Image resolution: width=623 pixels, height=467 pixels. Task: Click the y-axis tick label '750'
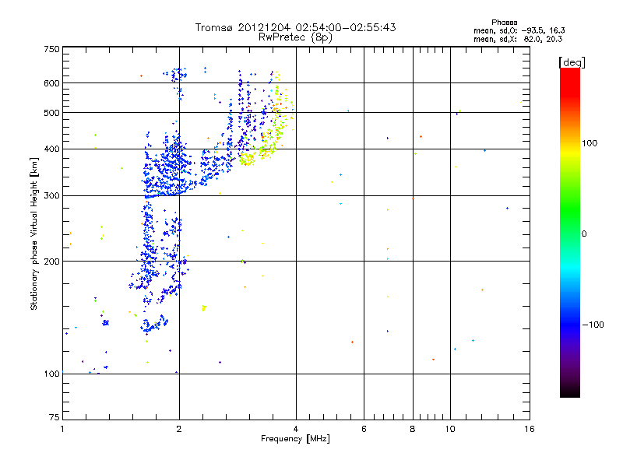[x=51, y=49]
